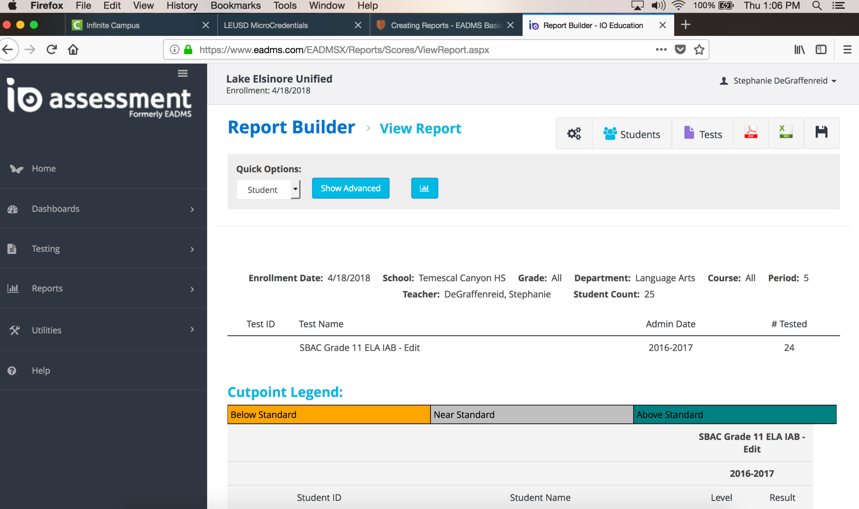The width and height of the screenshot is (859, 509).
Task: Open the Student quick options dropdown
Action: pos(268,190)
